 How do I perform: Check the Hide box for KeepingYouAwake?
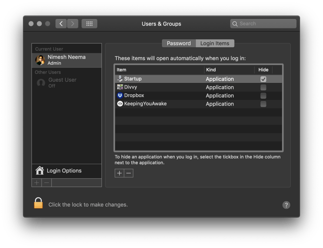click(263, 104)
